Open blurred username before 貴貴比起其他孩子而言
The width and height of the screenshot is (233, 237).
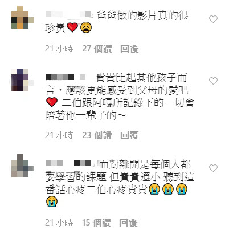[x=66, y=77]
